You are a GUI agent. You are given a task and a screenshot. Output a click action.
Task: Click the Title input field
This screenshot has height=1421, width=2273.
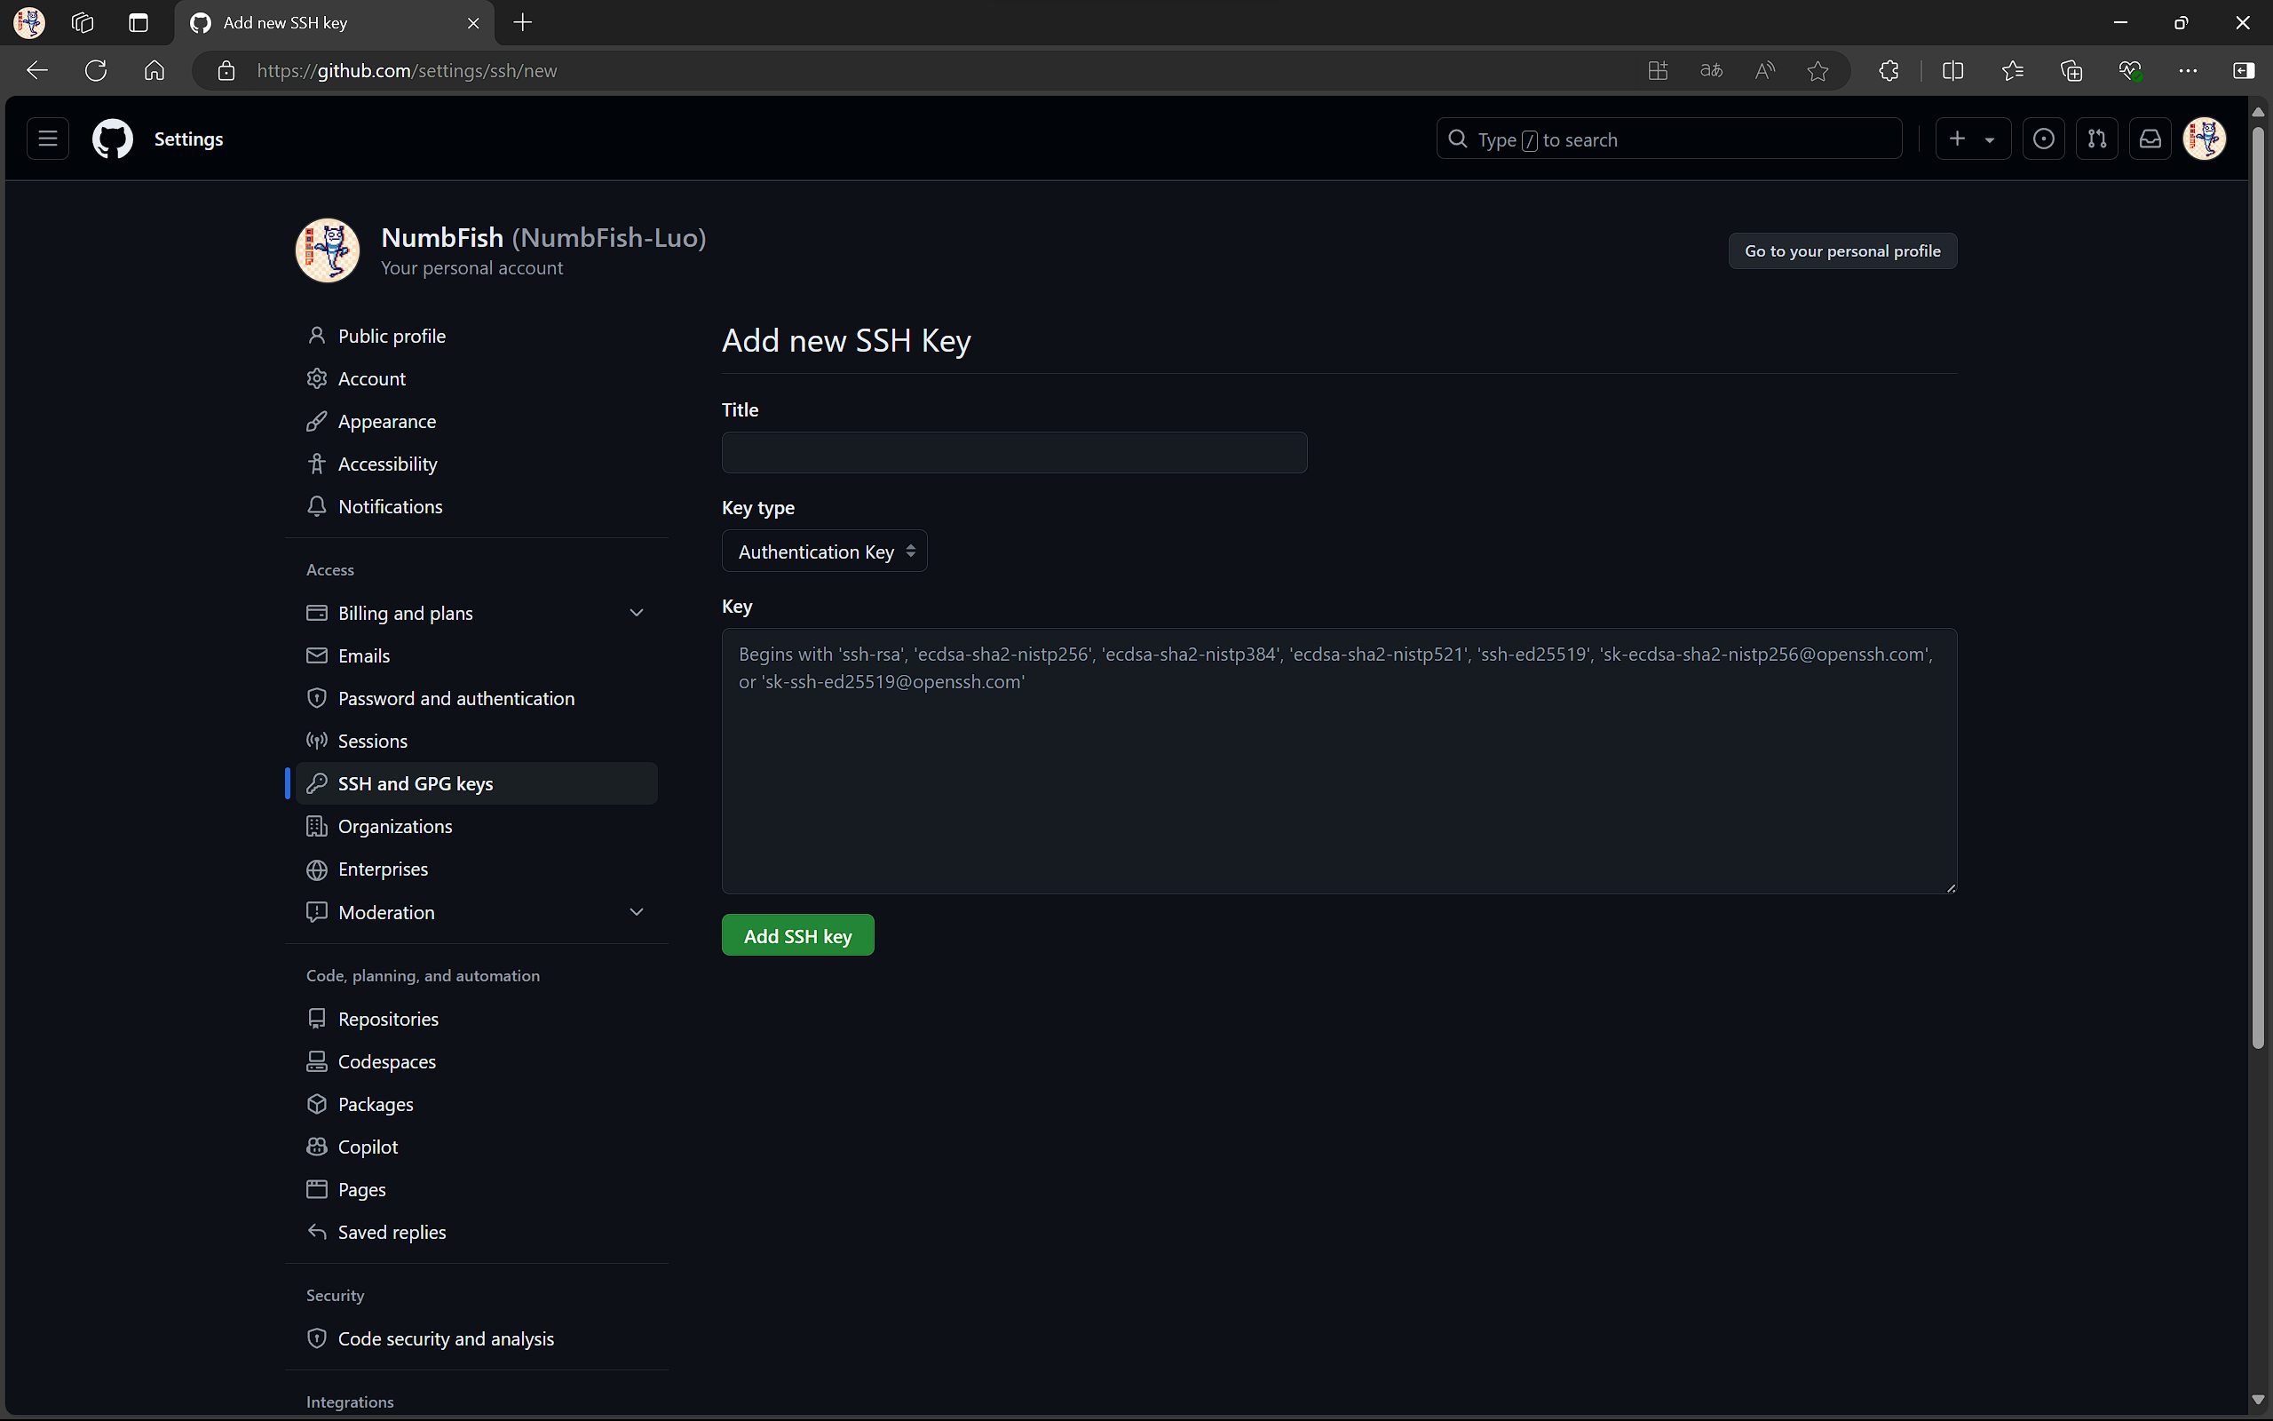(x=1014, y=453)
